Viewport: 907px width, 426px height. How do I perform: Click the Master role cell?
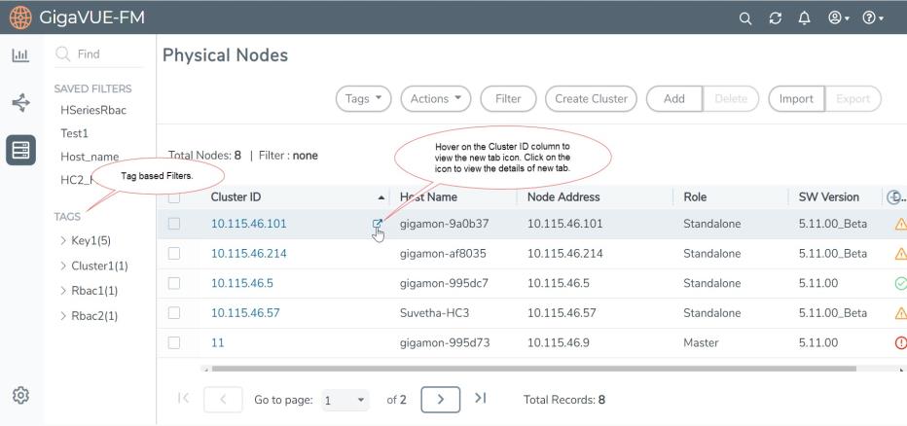701,342
